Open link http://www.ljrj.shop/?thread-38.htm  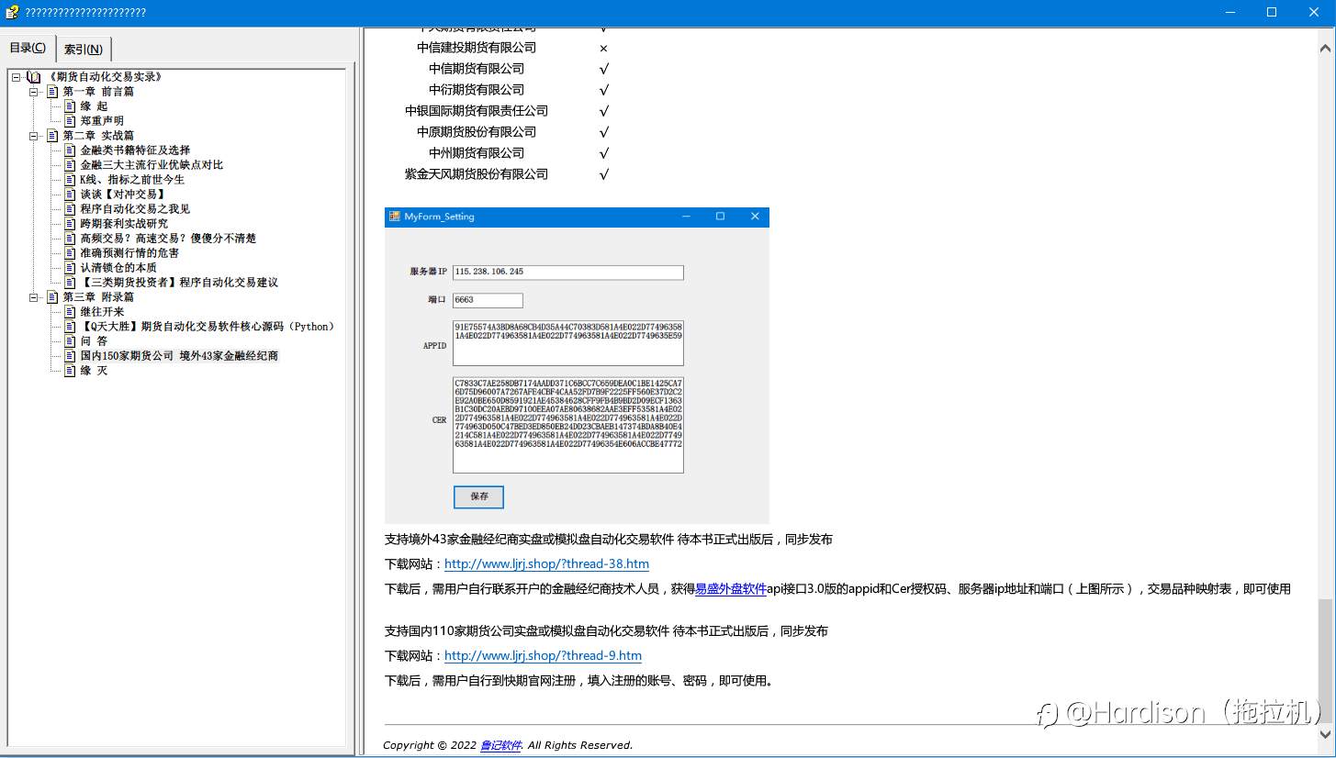[x=546, y=564]
